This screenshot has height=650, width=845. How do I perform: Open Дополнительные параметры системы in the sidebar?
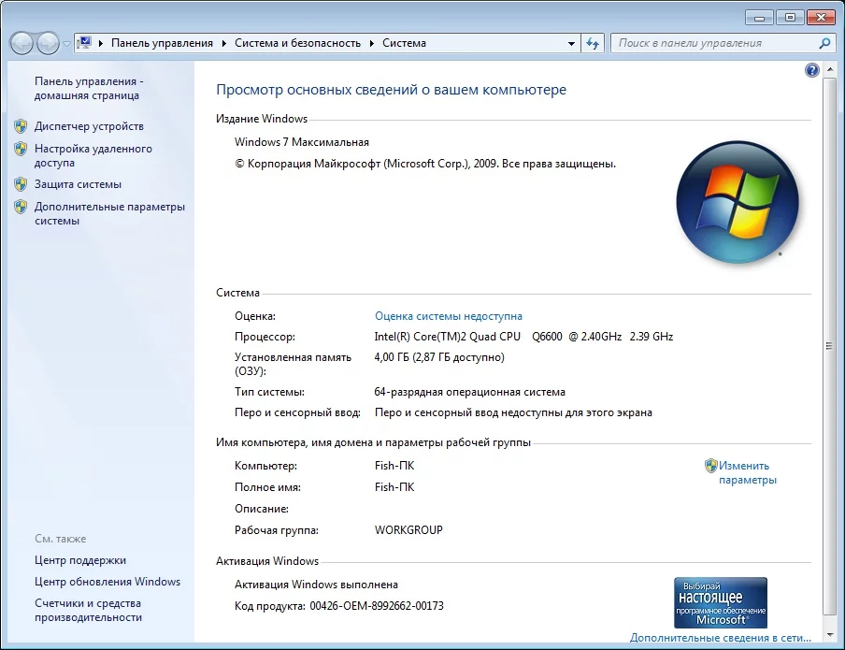click(x=109, y=214)
